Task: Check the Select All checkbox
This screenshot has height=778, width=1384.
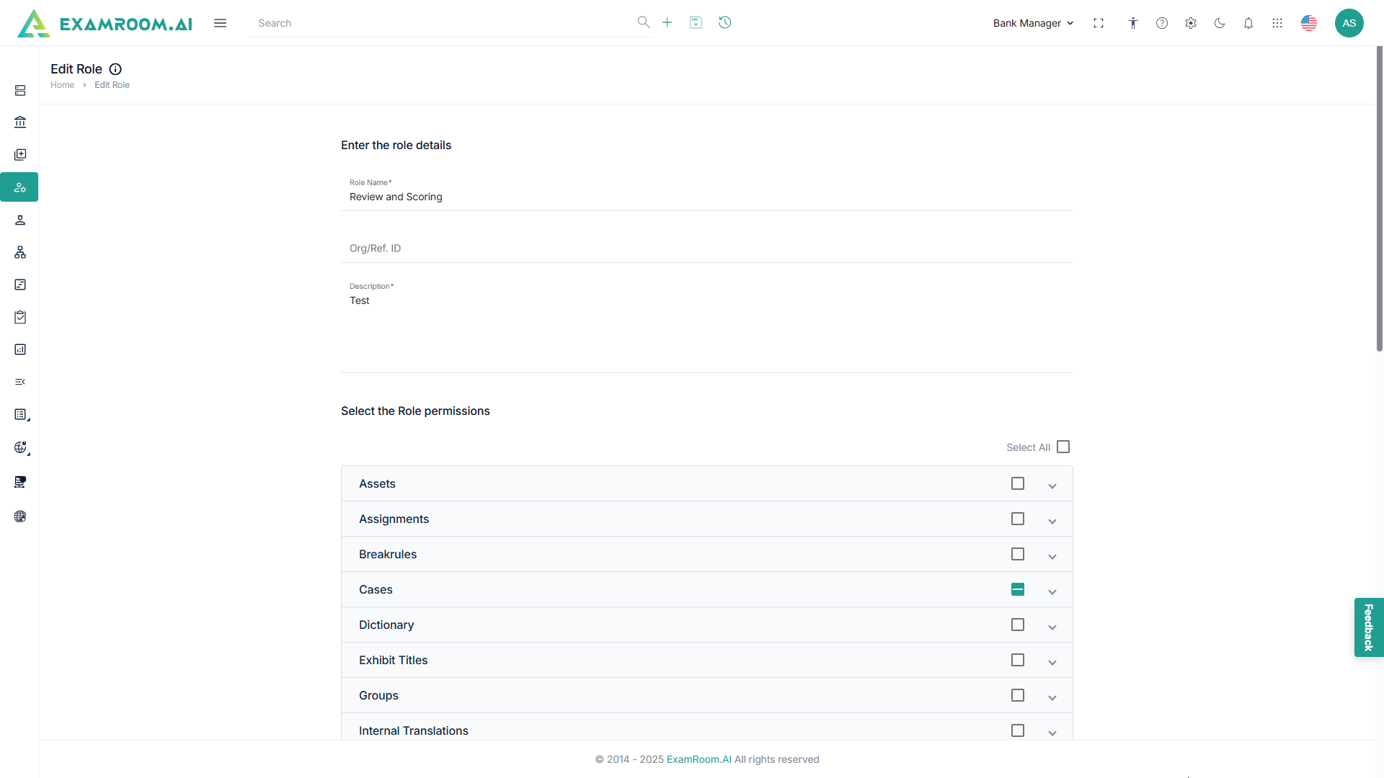Action: pos(1063,447)
